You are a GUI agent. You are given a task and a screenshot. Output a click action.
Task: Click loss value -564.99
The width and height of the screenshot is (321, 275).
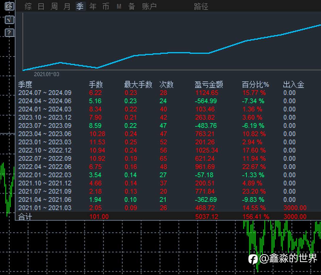click(206, 101)
